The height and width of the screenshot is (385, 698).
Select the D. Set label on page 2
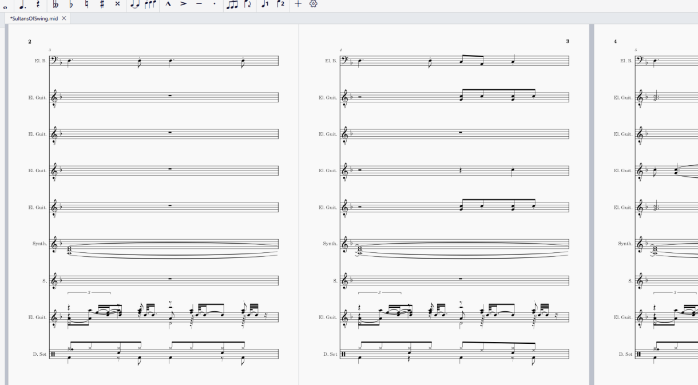click(x=39, y=354)
